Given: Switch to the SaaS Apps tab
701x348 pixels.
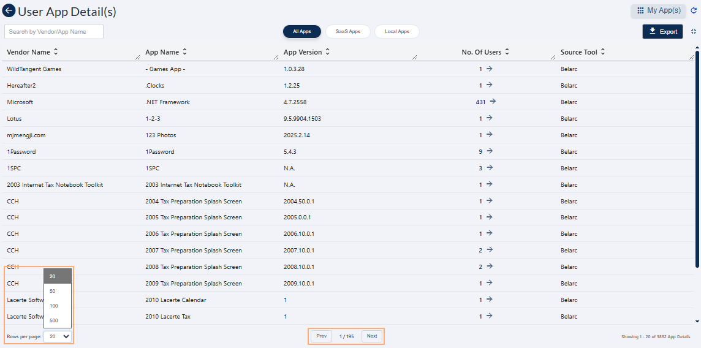Looking at the screenshot, I should click(x=348, y=32).
